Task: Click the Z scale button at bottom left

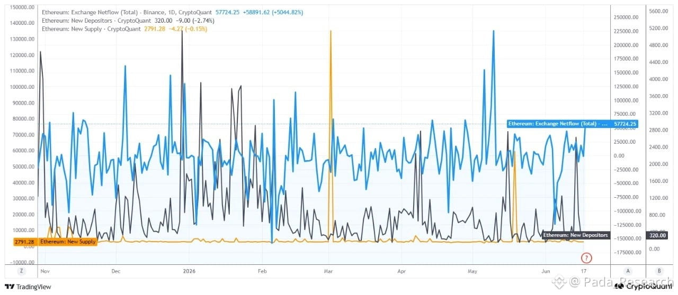Action: pyautogui.click(x=22, y=271)
